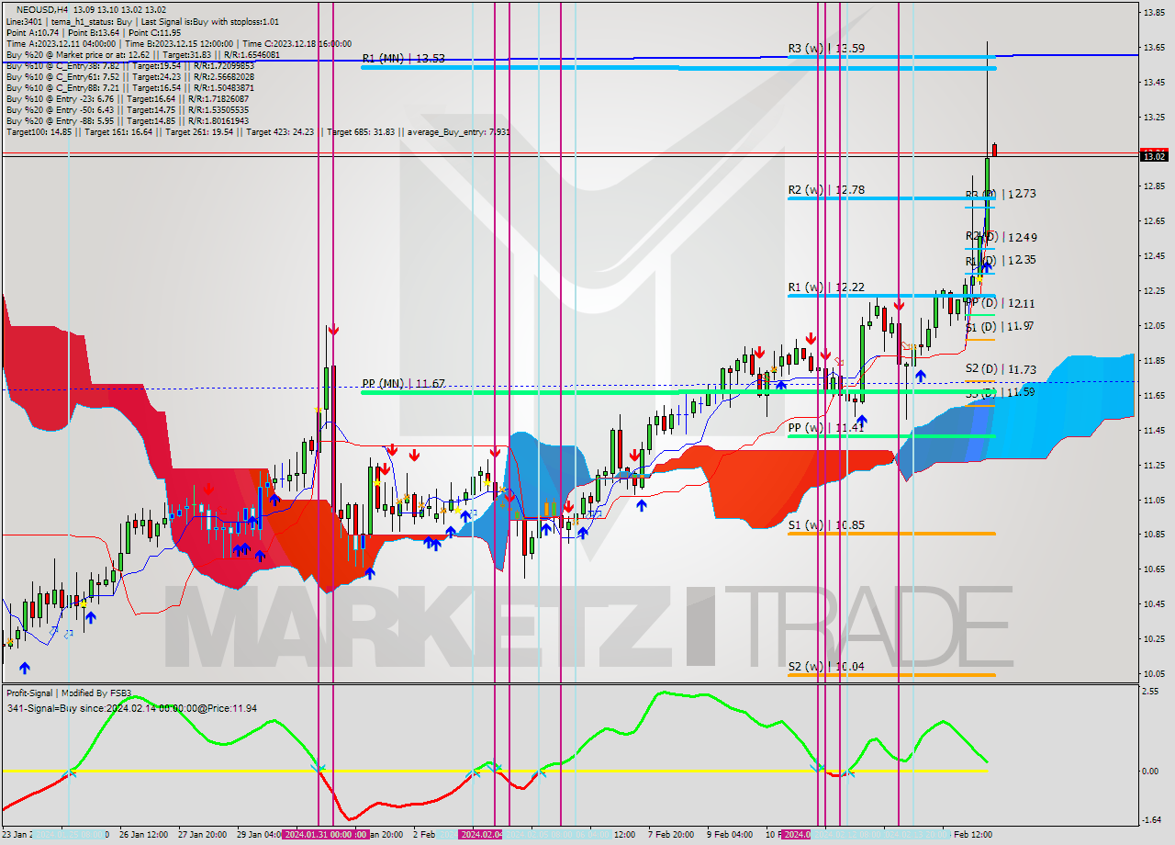Click the 11.45 price axis value
Screen dimensions: 1175x845
tap(1154, 430)
